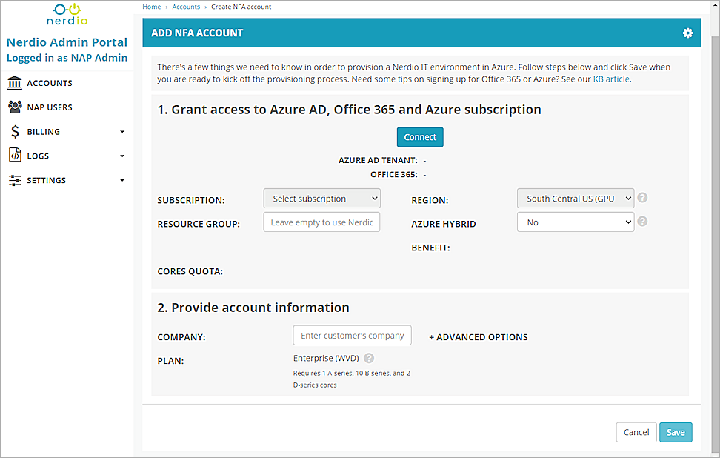720x458 pixels.
Task: Click the help icon beside Azure Hybrid
Action: 641,221
